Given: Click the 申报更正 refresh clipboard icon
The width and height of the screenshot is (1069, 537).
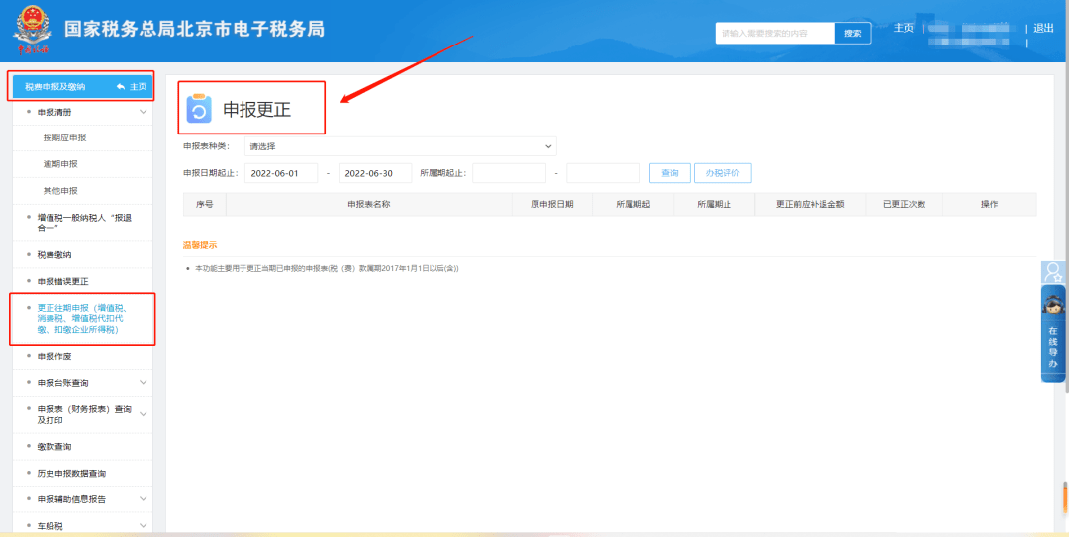Looking at the screenshot, I should tap(199, 109).
